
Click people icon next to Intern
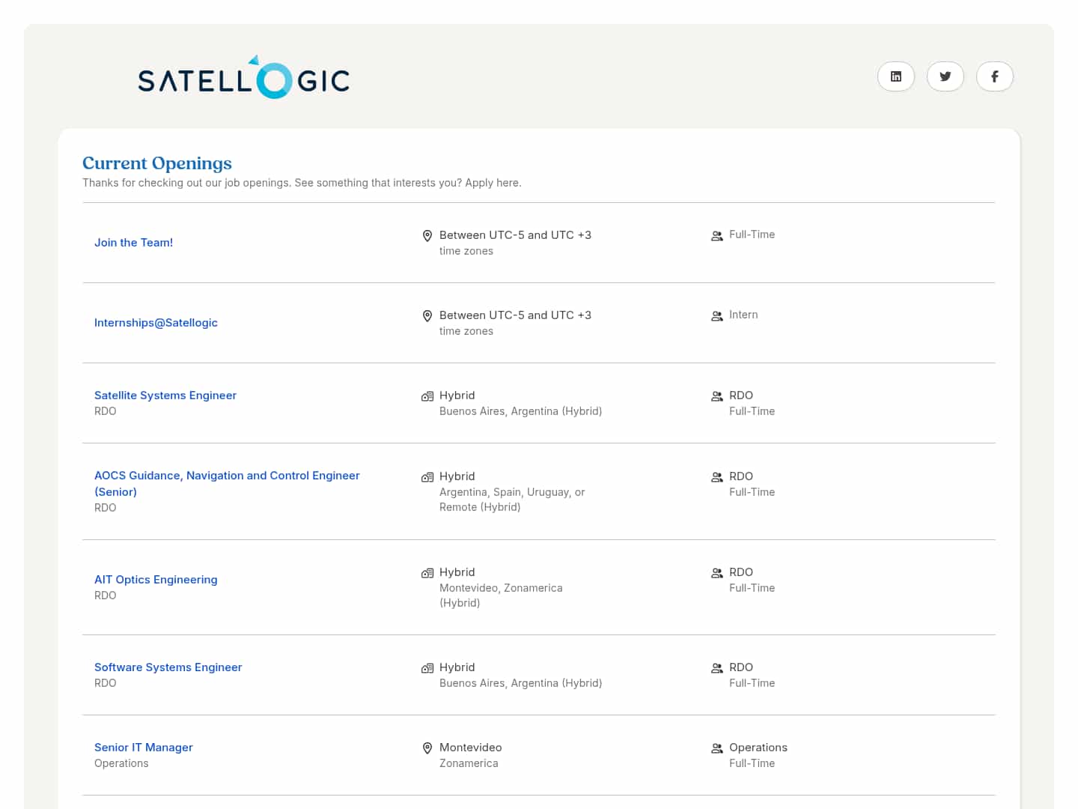point(716,316)
